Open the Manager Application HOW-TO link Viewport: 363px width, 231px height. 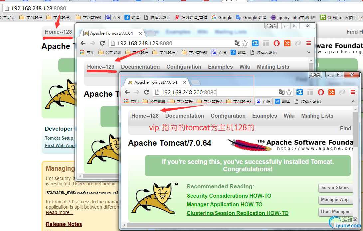click(x=225, y=204)
